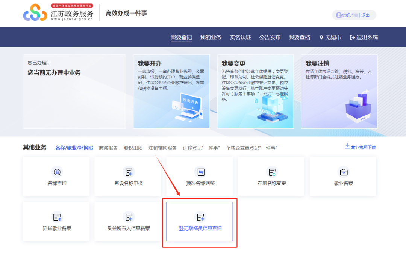Click the user avatar icon
The width and height of the screenshot is (406, 258).
tap(339, 15)
